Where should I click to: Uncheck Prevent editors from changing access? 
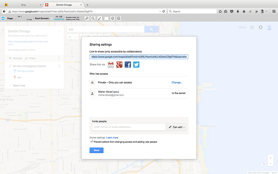(x=91, y=142)
